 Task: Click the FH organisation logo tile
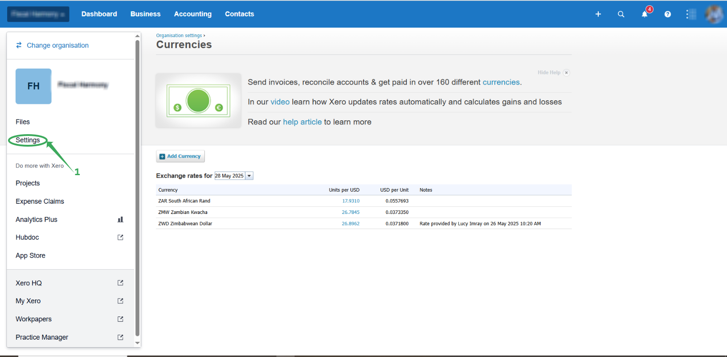[33, 86]
